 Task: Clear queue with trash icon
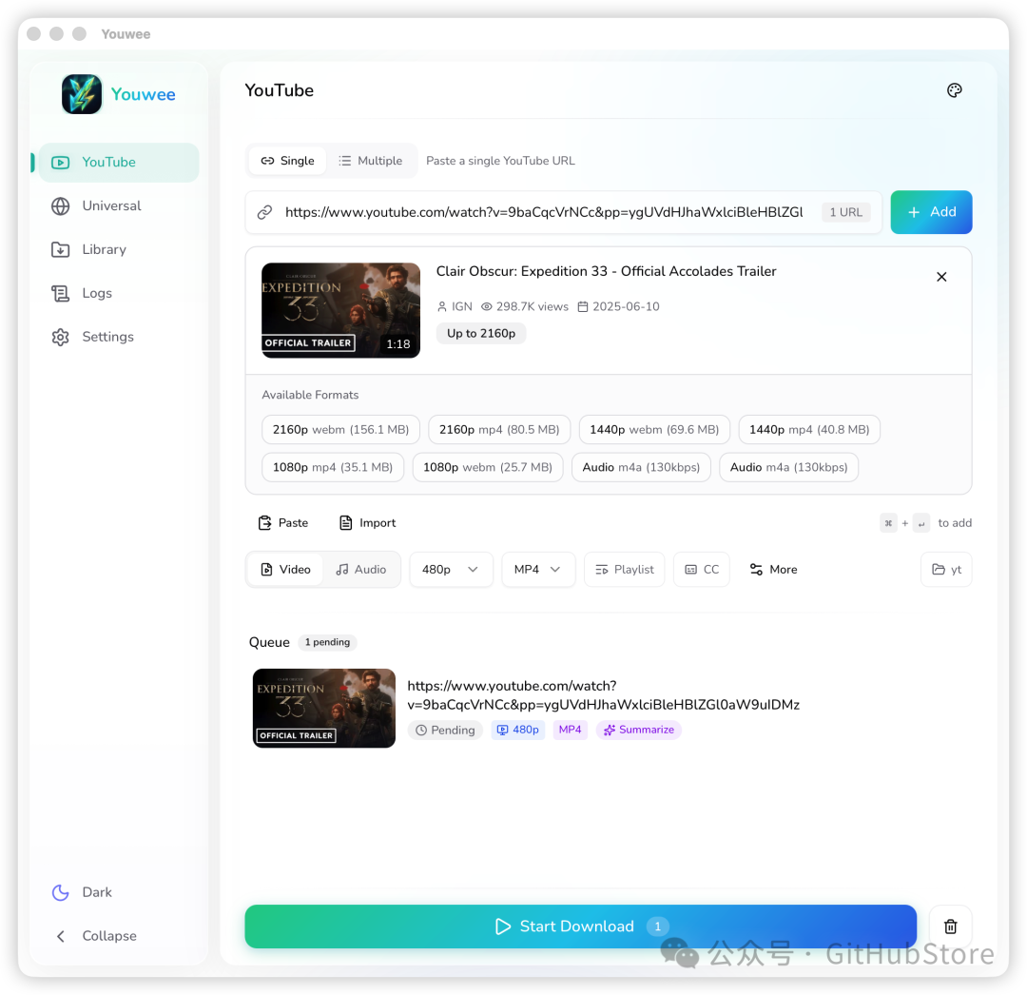point(950,927)
